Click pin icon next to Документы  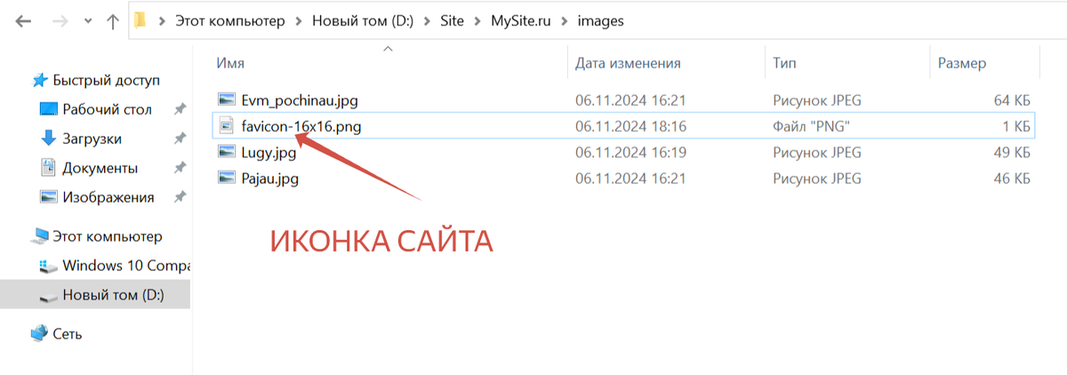(181, 168)
